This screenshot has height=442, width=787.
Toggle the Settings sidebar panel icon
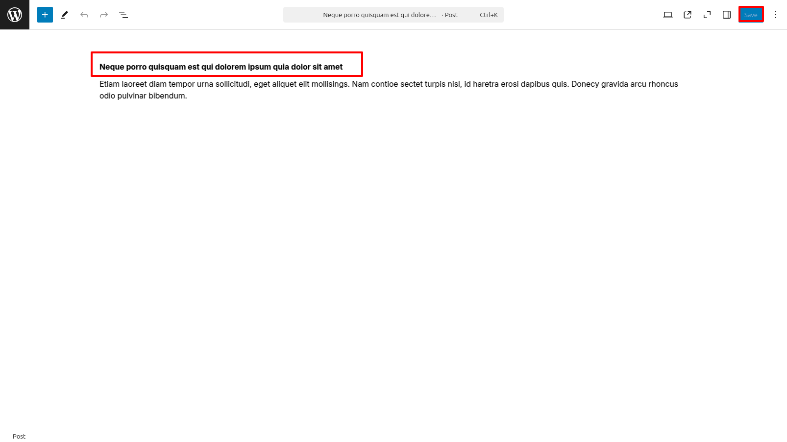(727, 15)
